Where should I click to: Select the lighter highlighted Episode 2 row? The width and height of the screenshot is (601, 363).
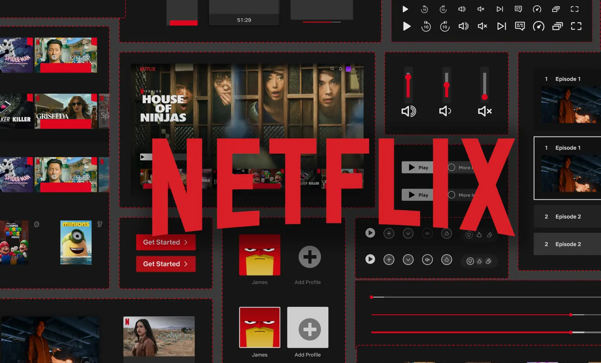tap(568, 244)
